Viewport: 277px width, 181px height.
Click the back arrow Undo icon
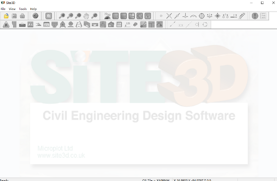click(36, 16)
